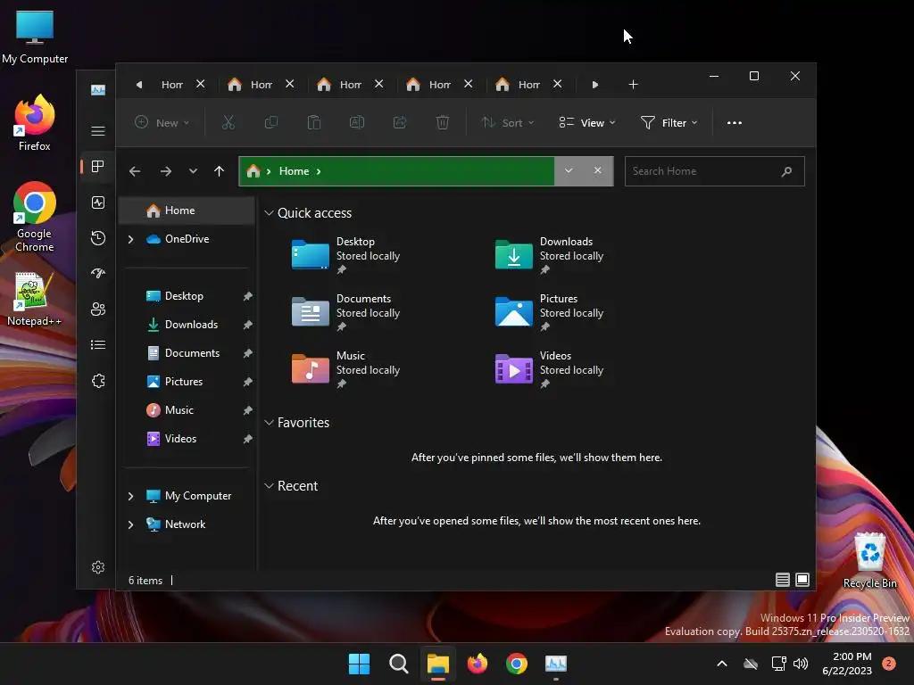The image size is (914, 685).
Task: Open the Sort dropdown menu
Action: (x=508, y=122)
